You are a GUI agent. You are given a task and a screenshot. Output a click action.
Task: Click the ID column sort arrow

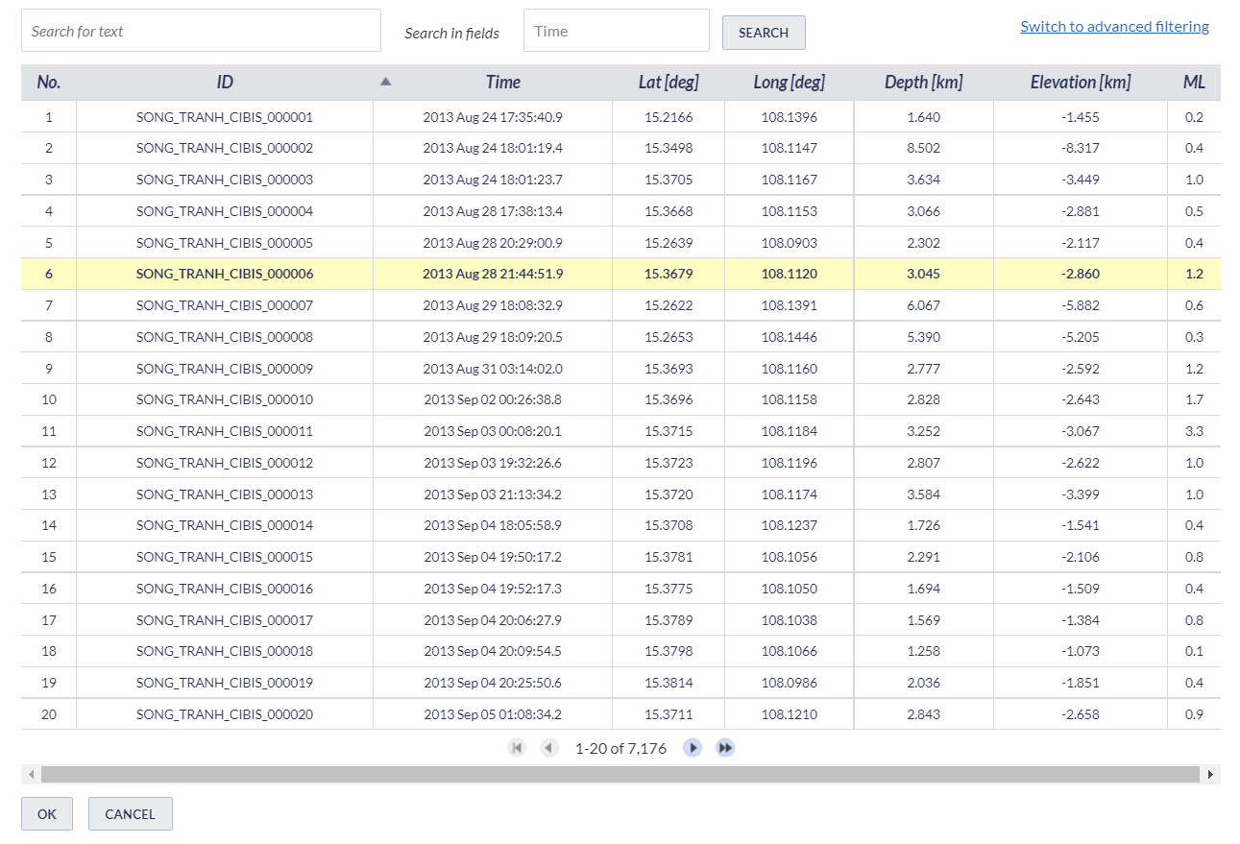pyautogui.click(x=385, y=83)
